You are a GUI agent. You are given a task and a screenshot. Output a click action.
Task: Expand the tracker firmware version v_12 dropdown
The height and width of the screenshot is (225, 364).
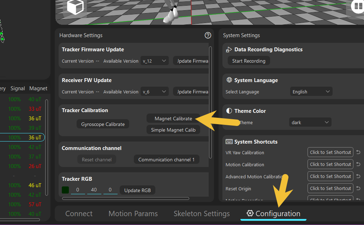155,61
